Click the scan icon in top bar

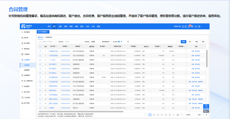pos(182,26)
